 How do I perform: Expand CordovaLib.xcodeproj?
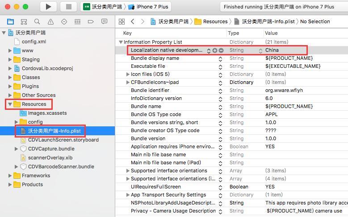[10, 68]
